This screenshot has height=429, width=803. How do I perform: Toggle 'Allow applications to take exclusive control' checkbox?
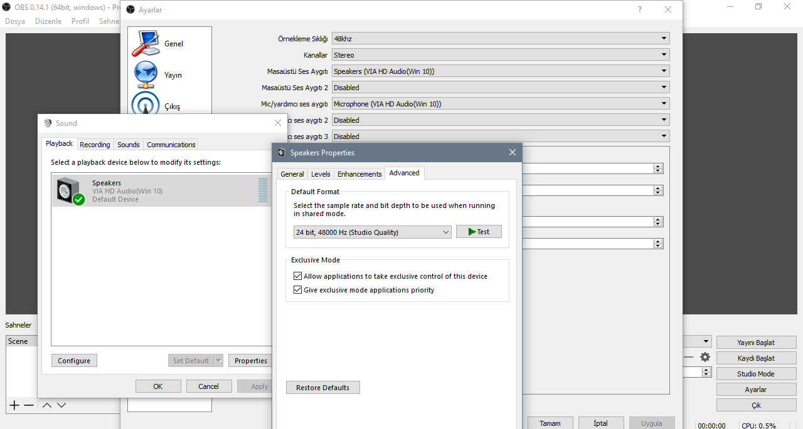[x=298, y=276]
